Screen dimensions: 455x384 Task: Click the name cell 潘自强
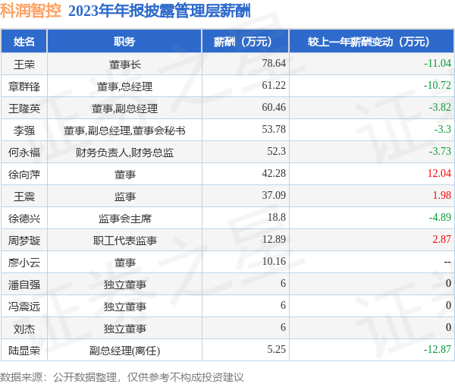coord(24,285)
